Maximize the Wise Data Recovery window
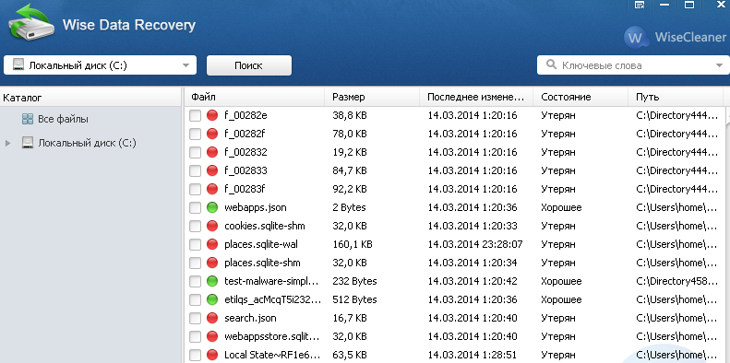Image resolution: width=730 pixels, height=363 pixels. (x=689, y=6)
